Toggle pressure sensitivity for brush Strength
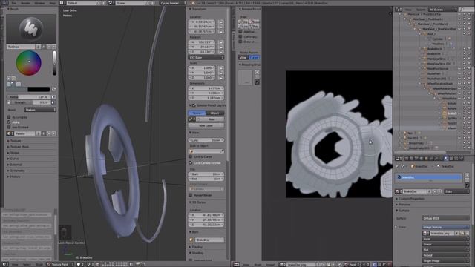This screenshot has width=475, height=267. tap(53, 102)
